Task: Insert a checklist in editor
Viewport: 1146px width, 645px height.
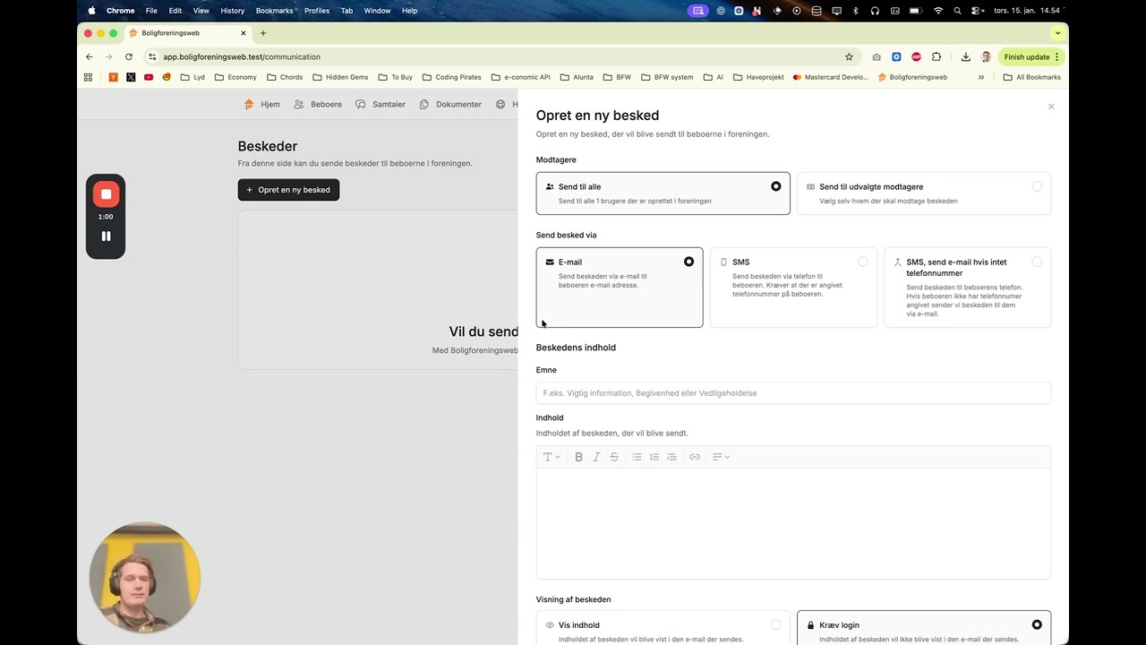Action: [672, 457]
